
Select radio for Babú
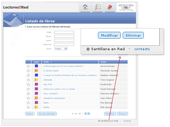[x=29, y=103]
